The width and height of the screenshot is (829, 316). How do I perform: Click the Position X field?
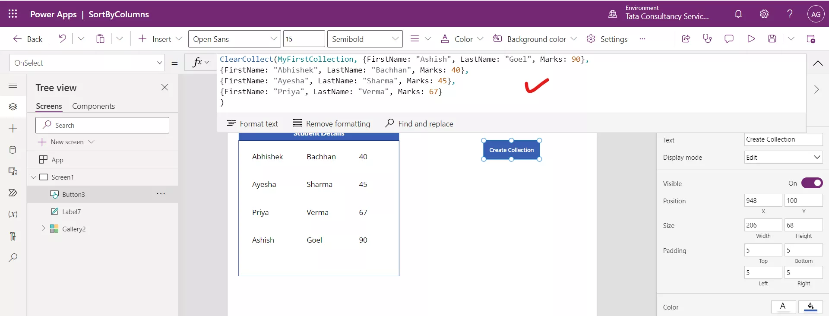coord(763,200)
